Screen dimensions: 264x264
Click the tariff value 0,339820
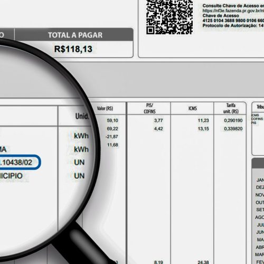tap(233, 129)
